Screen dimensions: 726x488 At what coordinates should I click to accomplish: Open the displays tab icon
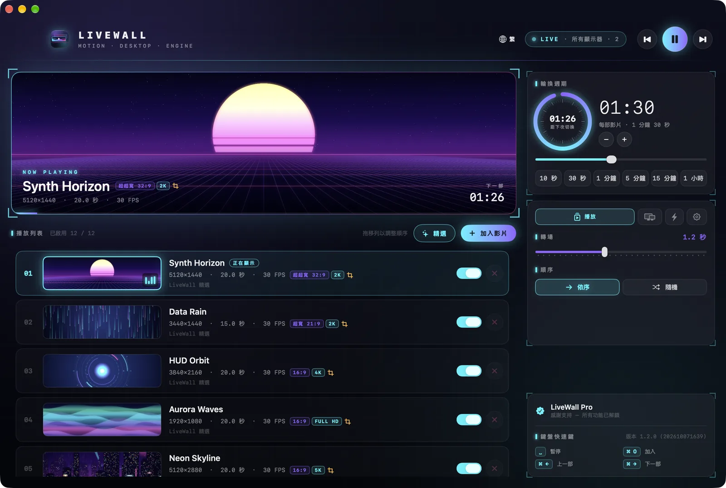pos(649,217)
